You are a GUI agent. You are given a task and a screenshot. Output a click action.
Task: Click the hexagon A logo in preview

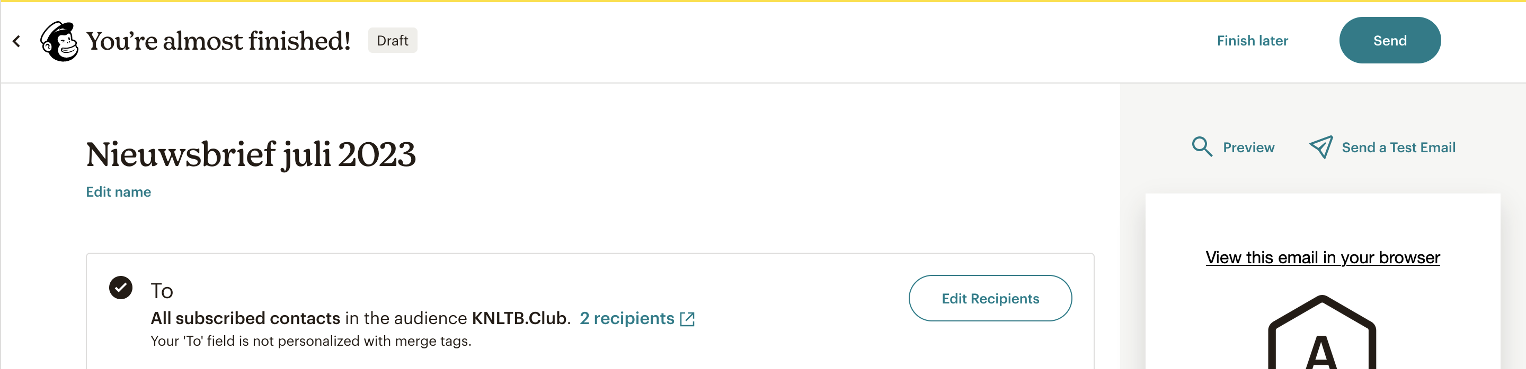click(1321, 333)
